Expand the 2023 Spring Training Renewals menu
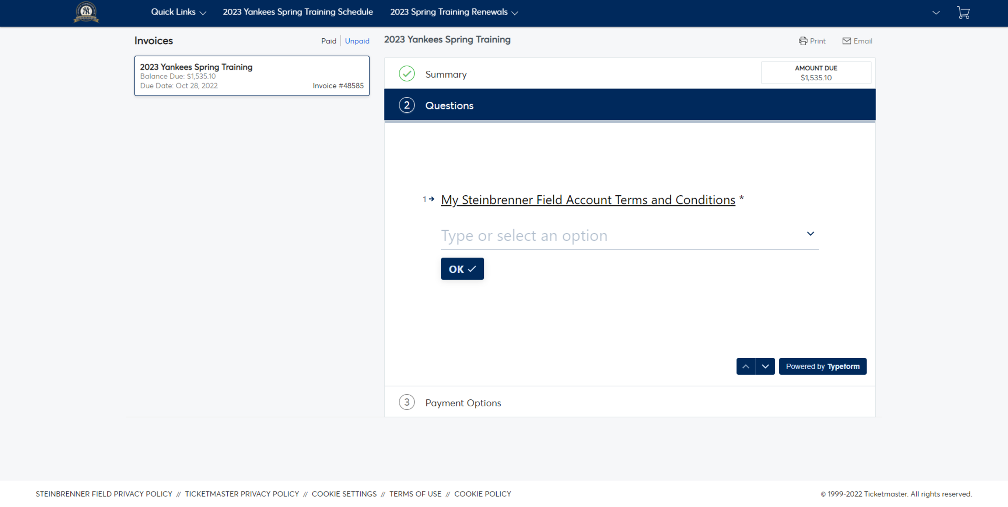Image resolution: width=1008 pixels, height=507 pixels. [454, 12]
